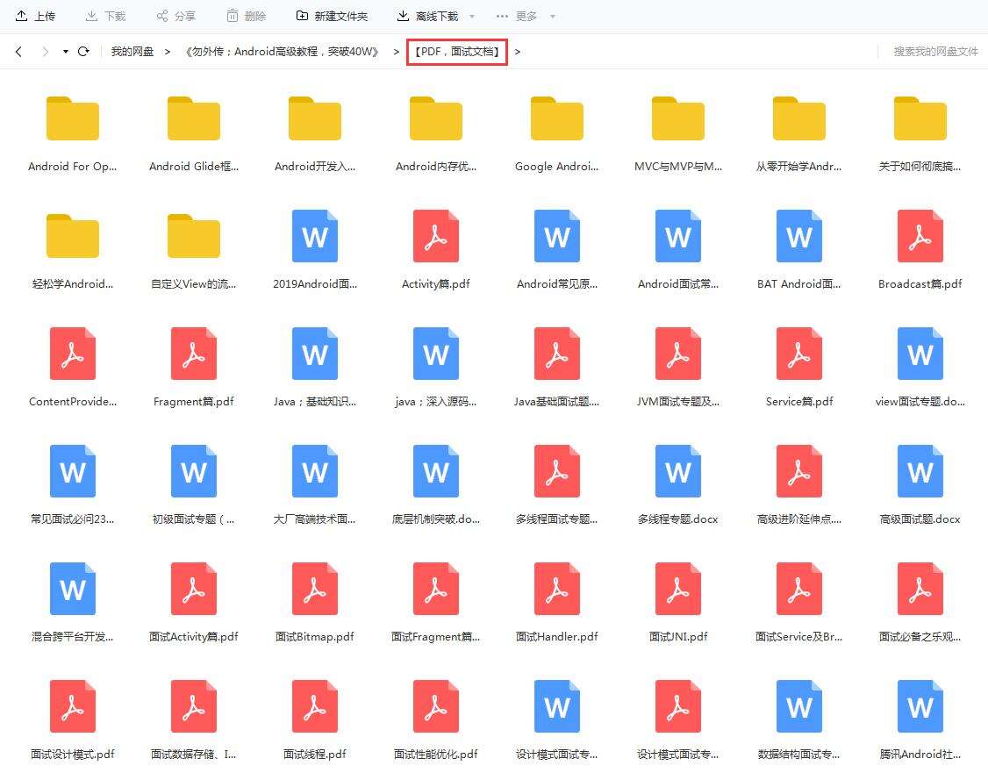Open the 《勿外传；Android高级教程》 breadcrumb link
The width and height of the screenshot is (988, 780).
[281, 51]
